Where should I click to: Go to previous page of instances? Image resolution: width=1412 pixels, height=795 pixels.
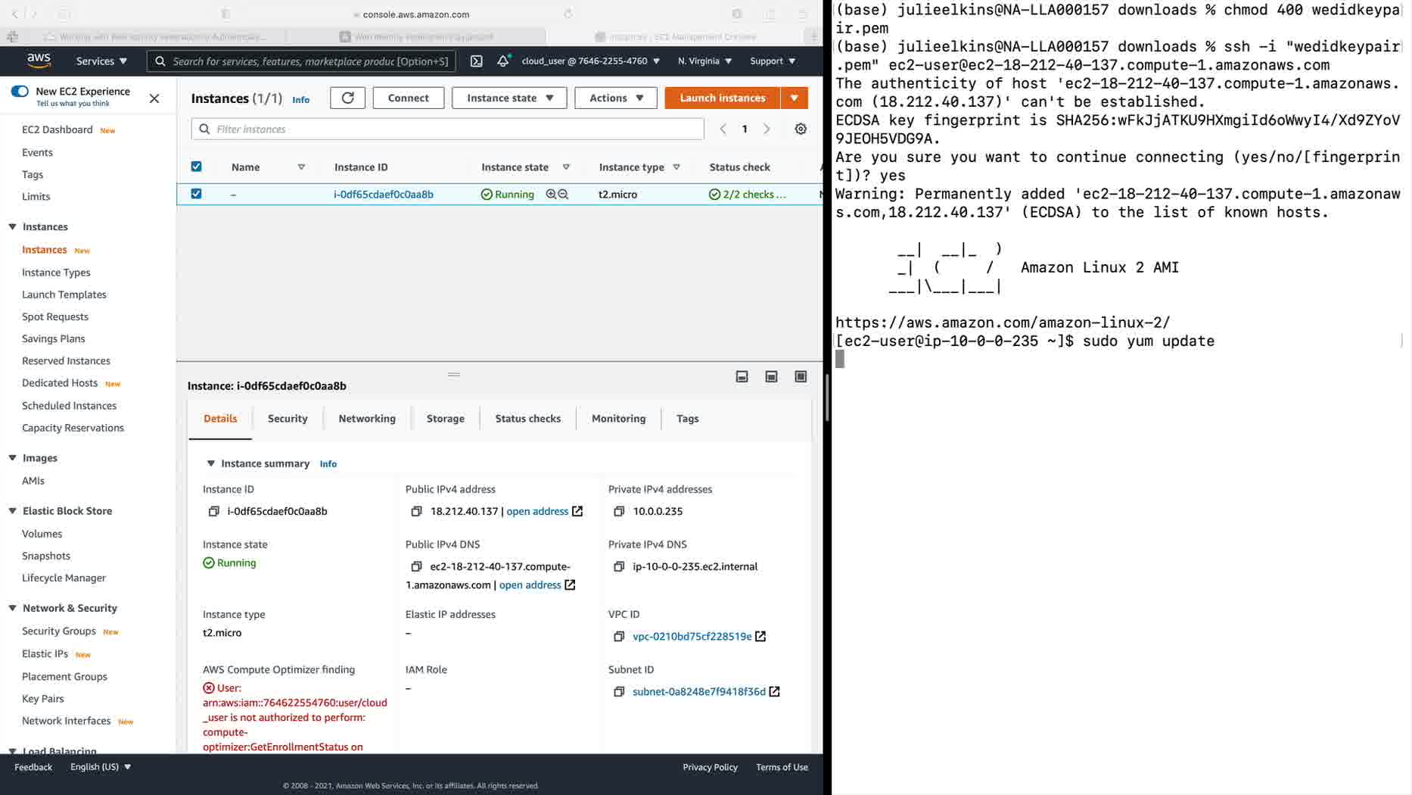(x=723, y=129)
